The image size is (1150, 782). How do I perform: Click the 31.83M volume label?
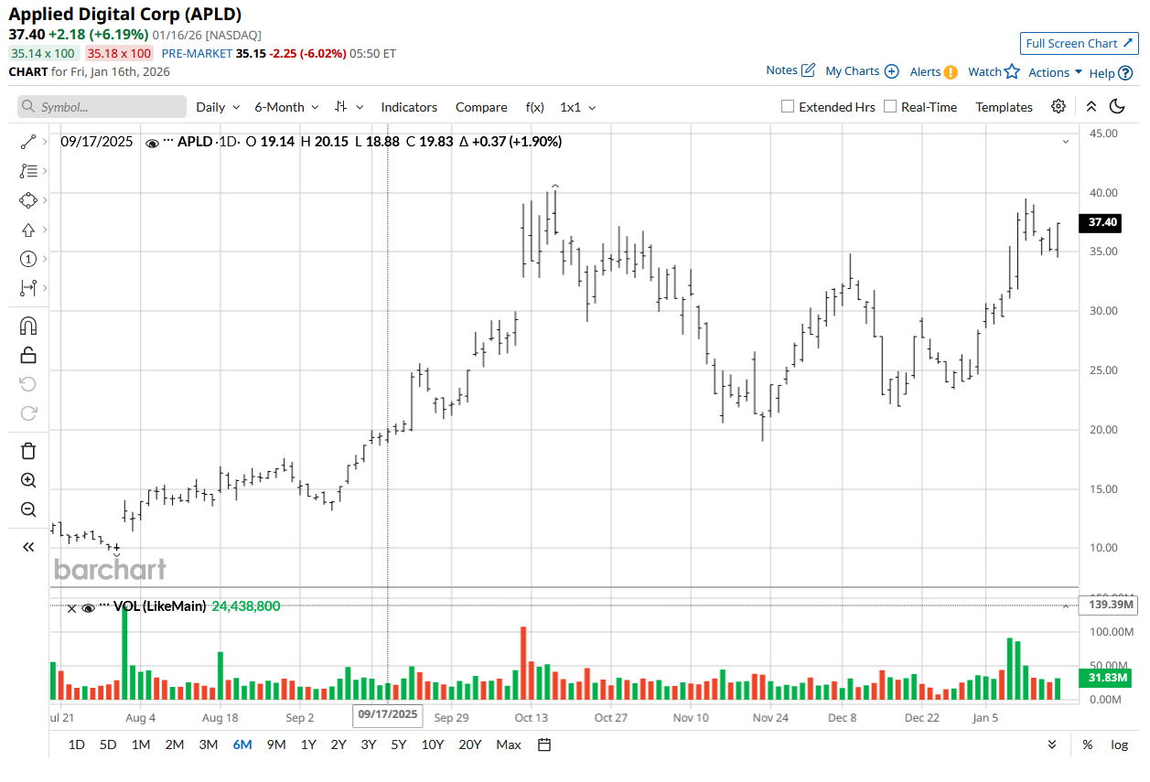[1107, 678]
